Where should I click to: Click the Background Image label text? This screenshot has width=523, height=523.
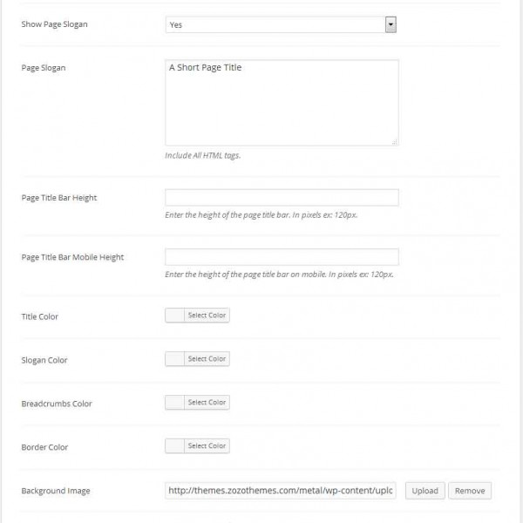pos(55,491)
